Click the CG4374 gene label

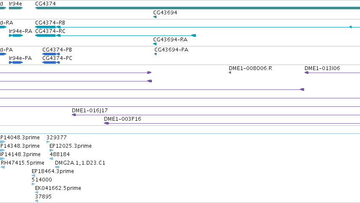point(45,4)
